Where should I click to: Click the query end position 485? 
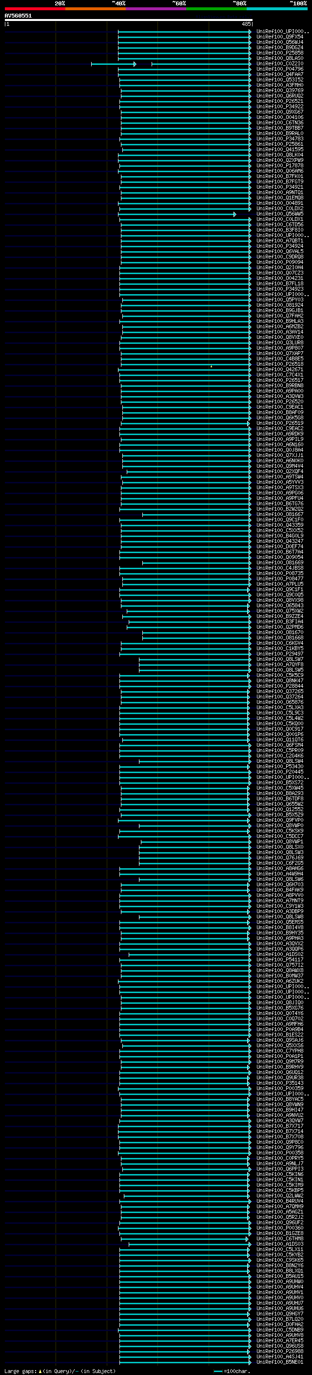pos(246,24)
